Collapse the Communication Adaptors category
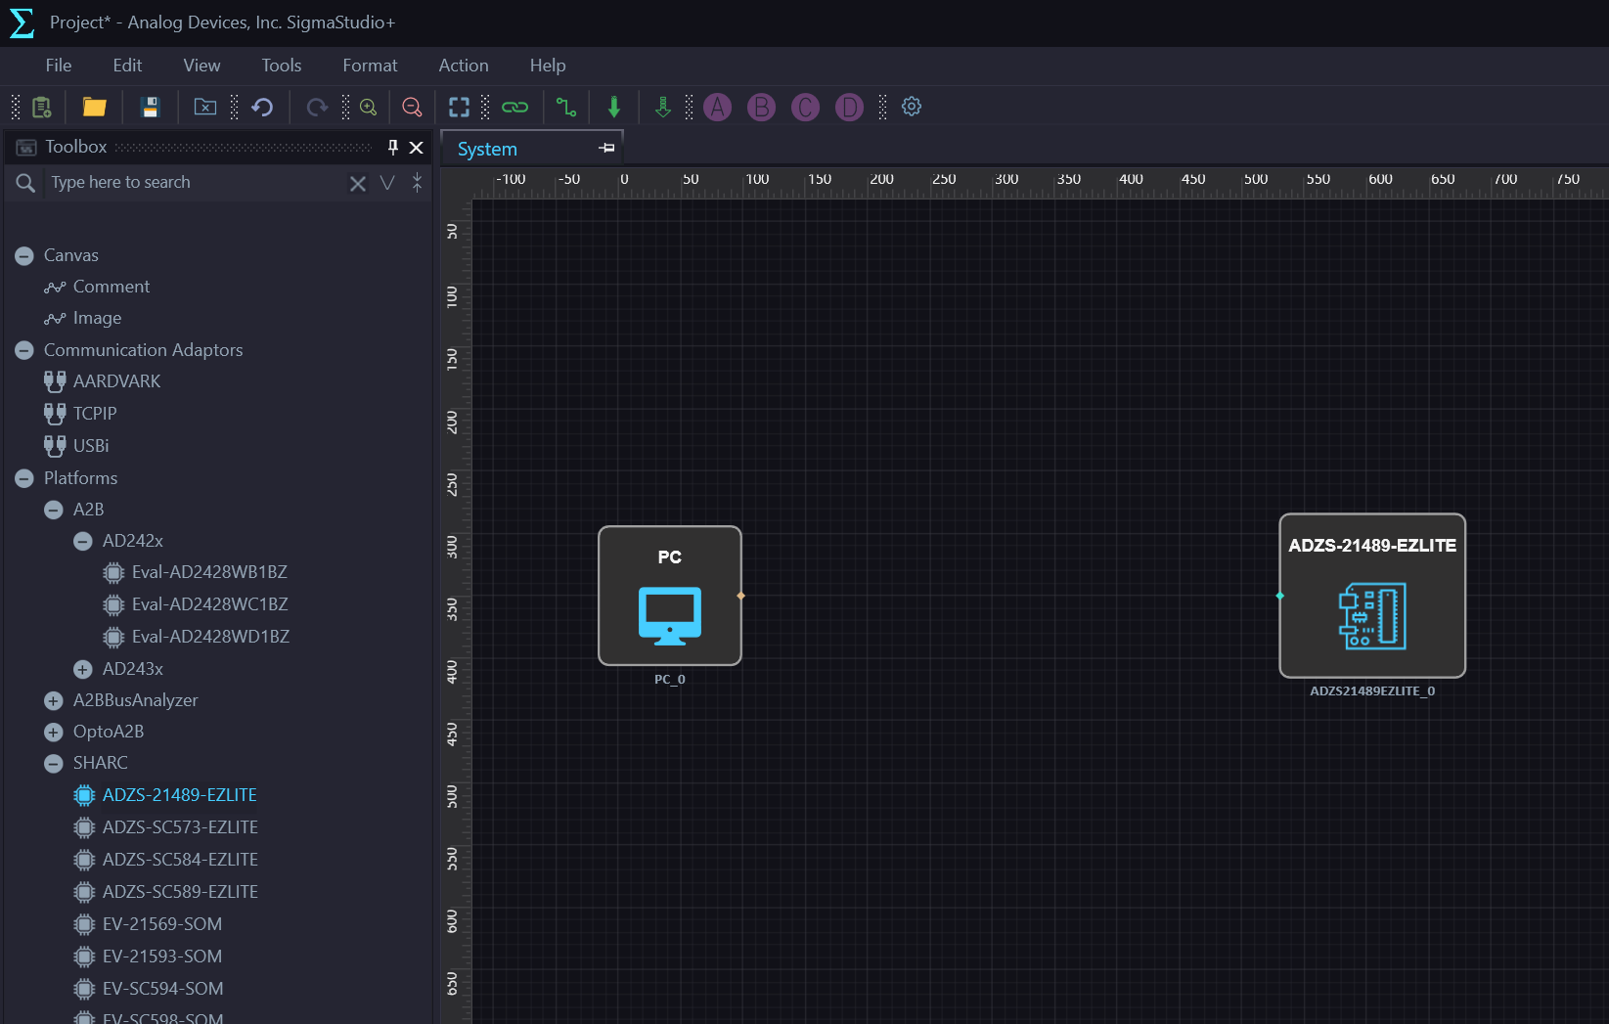The height and width of the screenshot is (1024, 1609). point(24,350)
